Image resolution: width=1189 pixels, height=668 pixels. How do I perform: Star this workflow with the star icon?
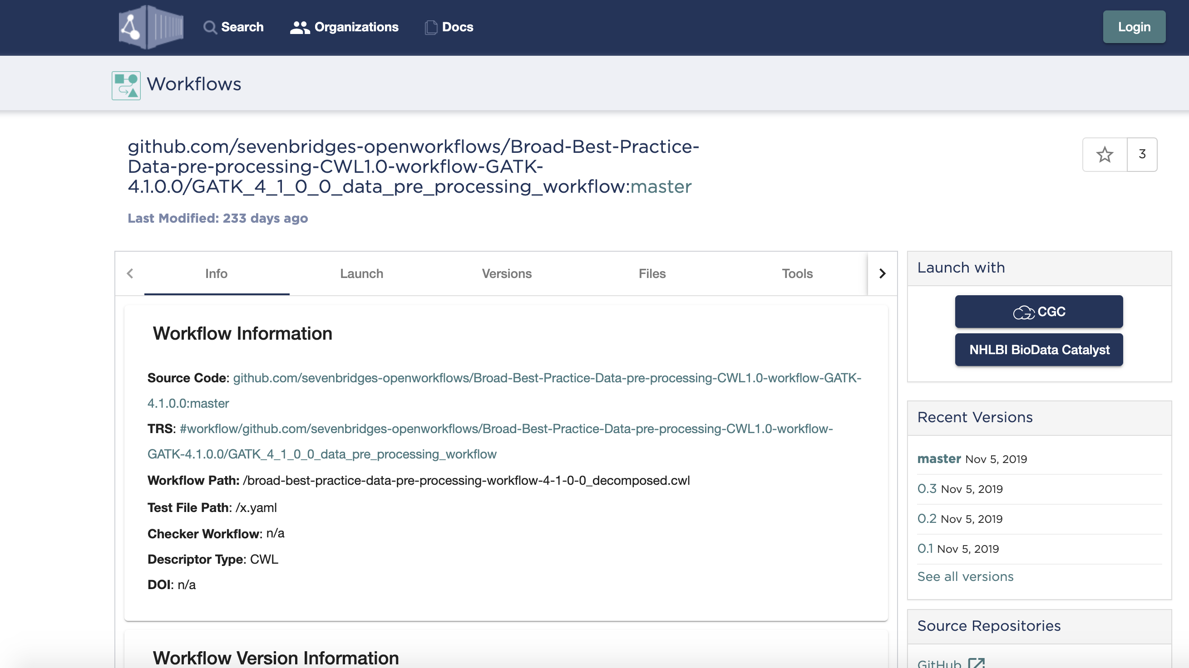point(1105,155)
